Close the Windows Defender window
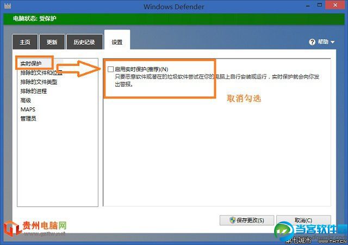348x245 pixels. (x=335, y=5)
